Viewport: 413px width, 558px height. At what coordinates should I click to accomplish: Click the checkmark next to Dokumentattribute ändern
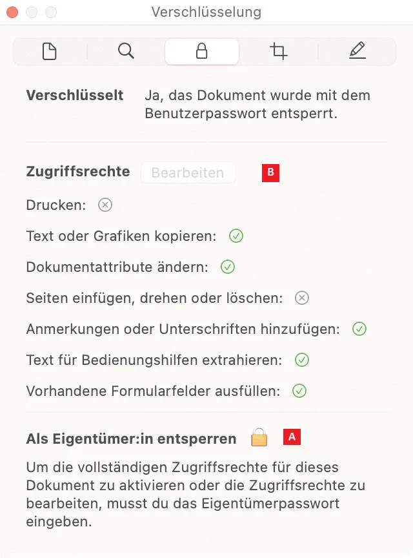(x=228, y=267)
